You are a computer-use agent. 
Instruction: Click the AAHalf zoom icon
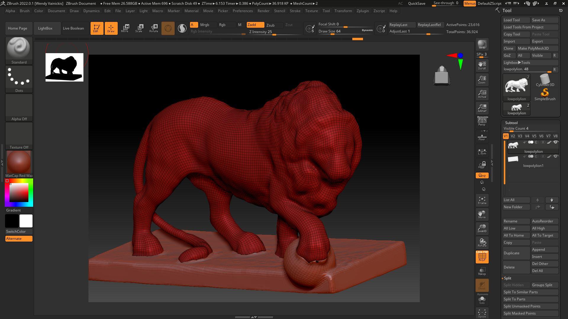[482, 108]
